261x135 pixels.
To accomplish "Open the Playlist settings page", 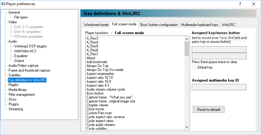I will click(13, 85).
